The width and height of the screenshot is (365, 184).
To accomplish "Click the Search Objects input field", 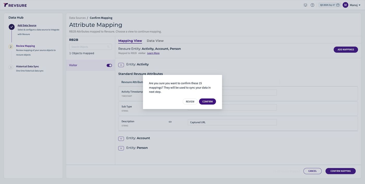I will pos(90,47).
